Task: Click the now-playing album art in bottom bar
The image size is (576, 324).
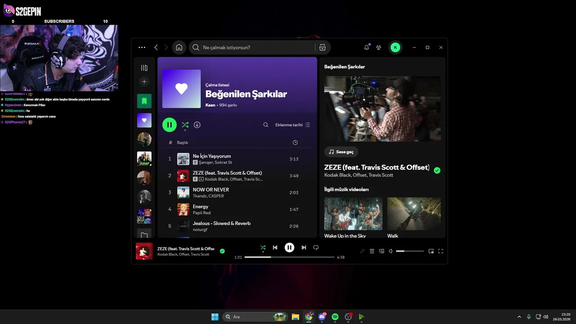Action: [144, 251]
